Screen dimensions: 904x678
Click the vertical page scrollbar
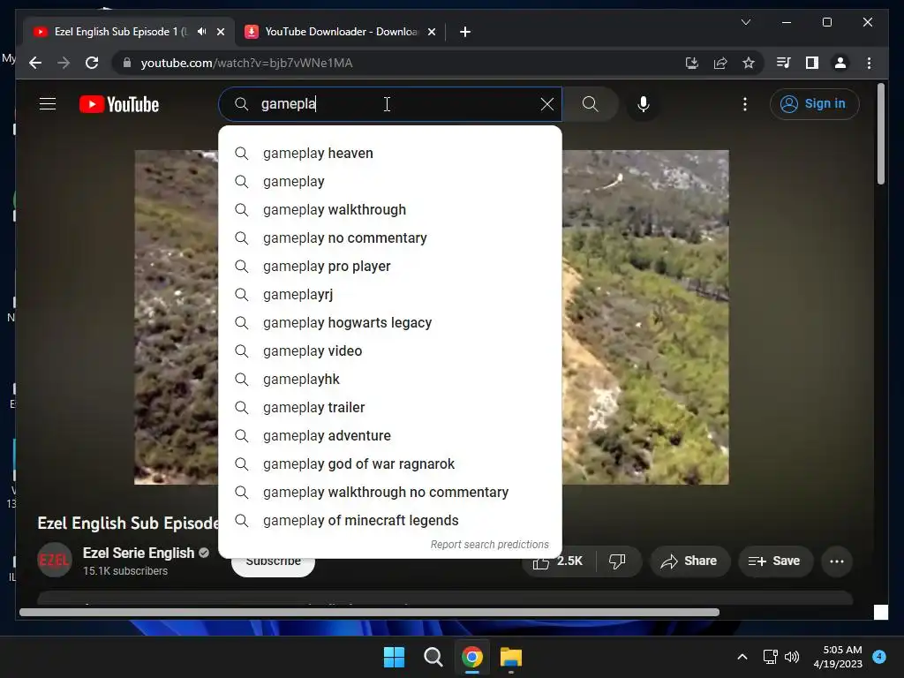point(880,134)
